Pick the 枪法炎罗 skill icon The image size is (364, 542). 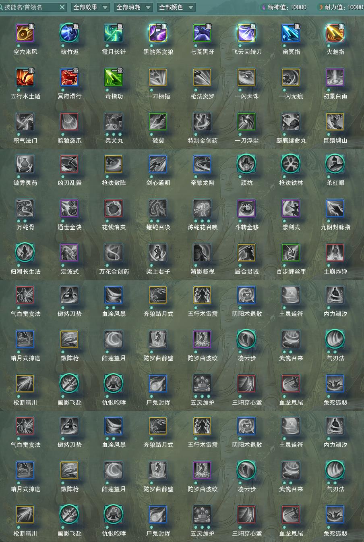(x=203, y=77)
